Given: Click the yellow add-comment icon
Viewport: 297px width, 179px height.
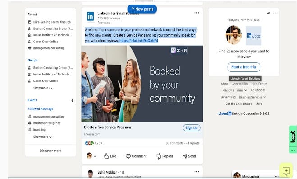Looking at the screenshot, I should 286,170.
